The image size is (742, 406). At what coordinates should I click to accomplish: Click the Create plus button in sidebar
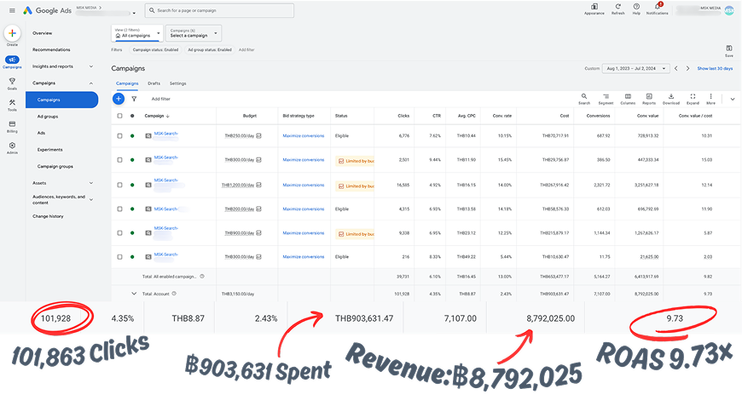click(x=12, y=33)
